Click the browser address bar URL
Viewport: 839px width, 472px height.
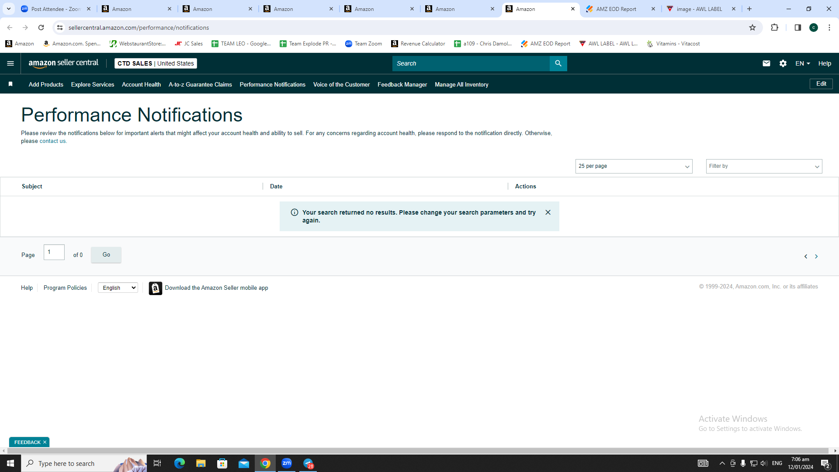[139, 28]
